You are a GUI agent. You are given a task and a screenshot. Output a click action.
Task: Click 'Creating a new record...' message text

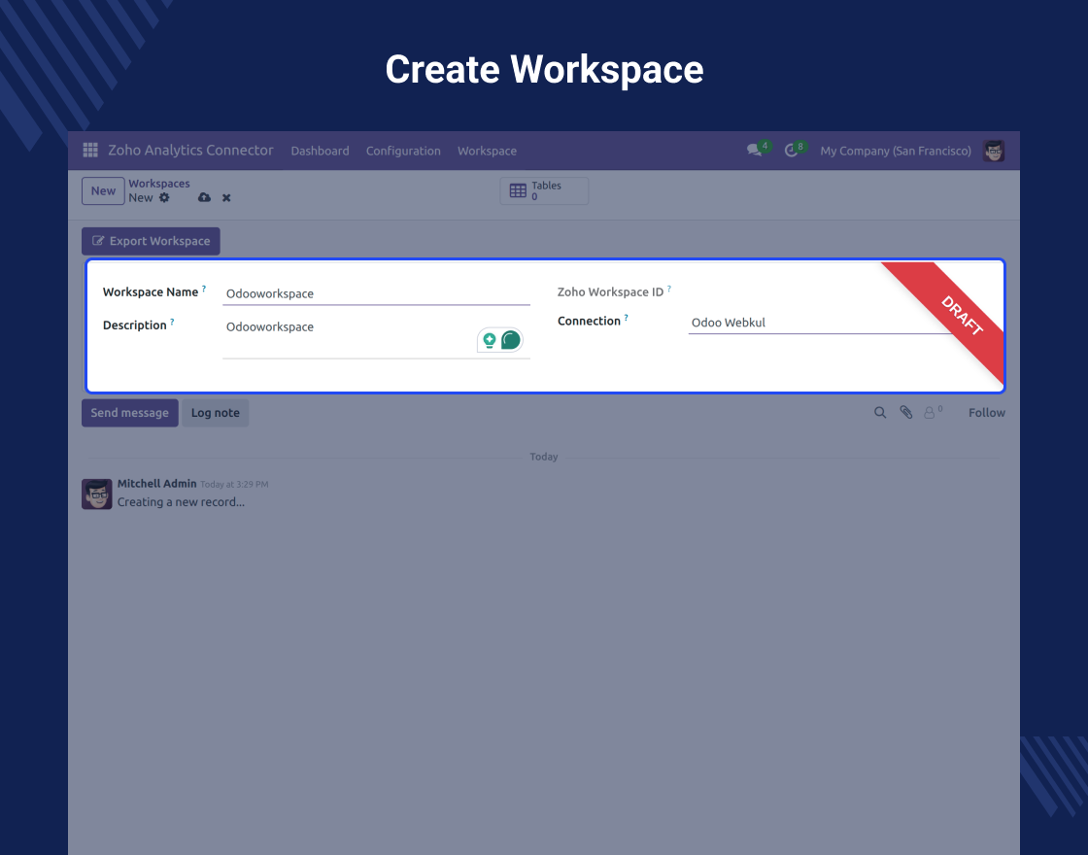coord(181,501)
